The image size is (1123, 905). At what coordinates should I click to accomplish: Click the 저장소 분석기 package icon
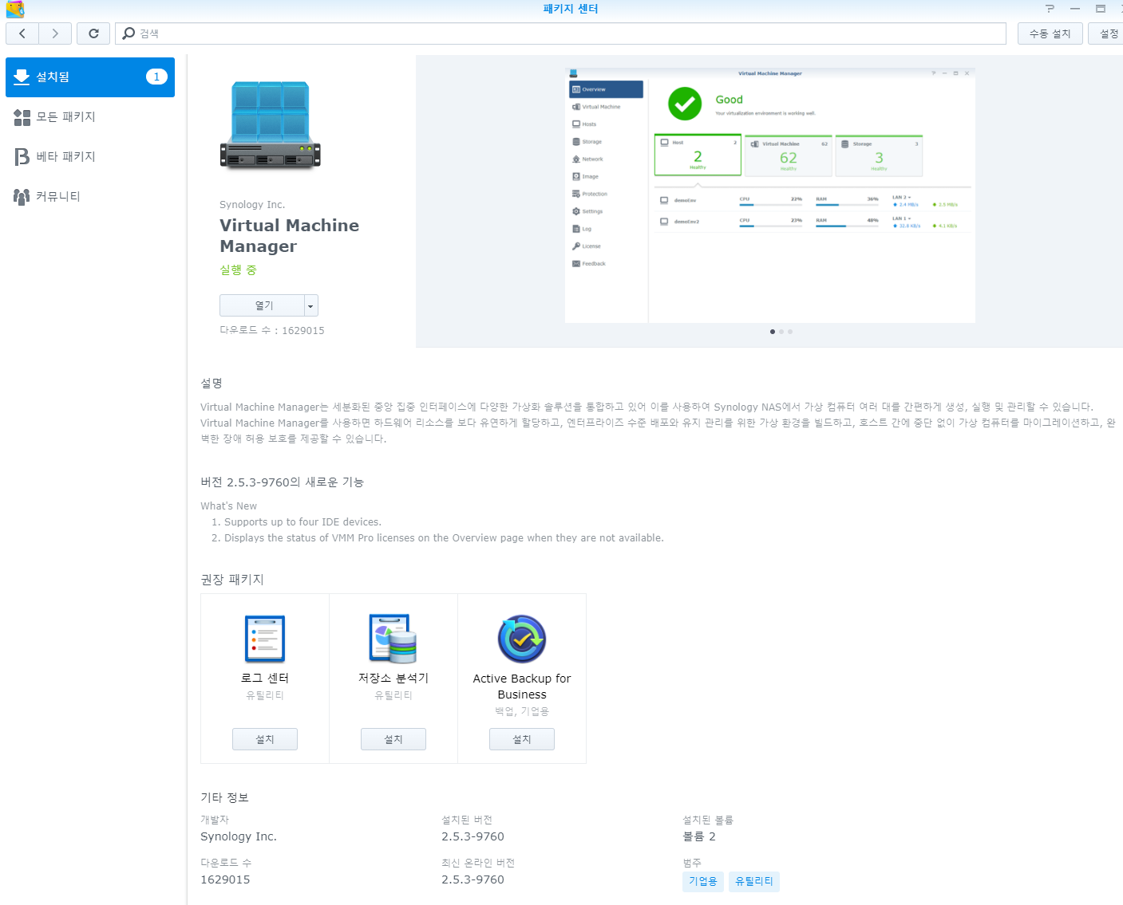tap(393, 639)
